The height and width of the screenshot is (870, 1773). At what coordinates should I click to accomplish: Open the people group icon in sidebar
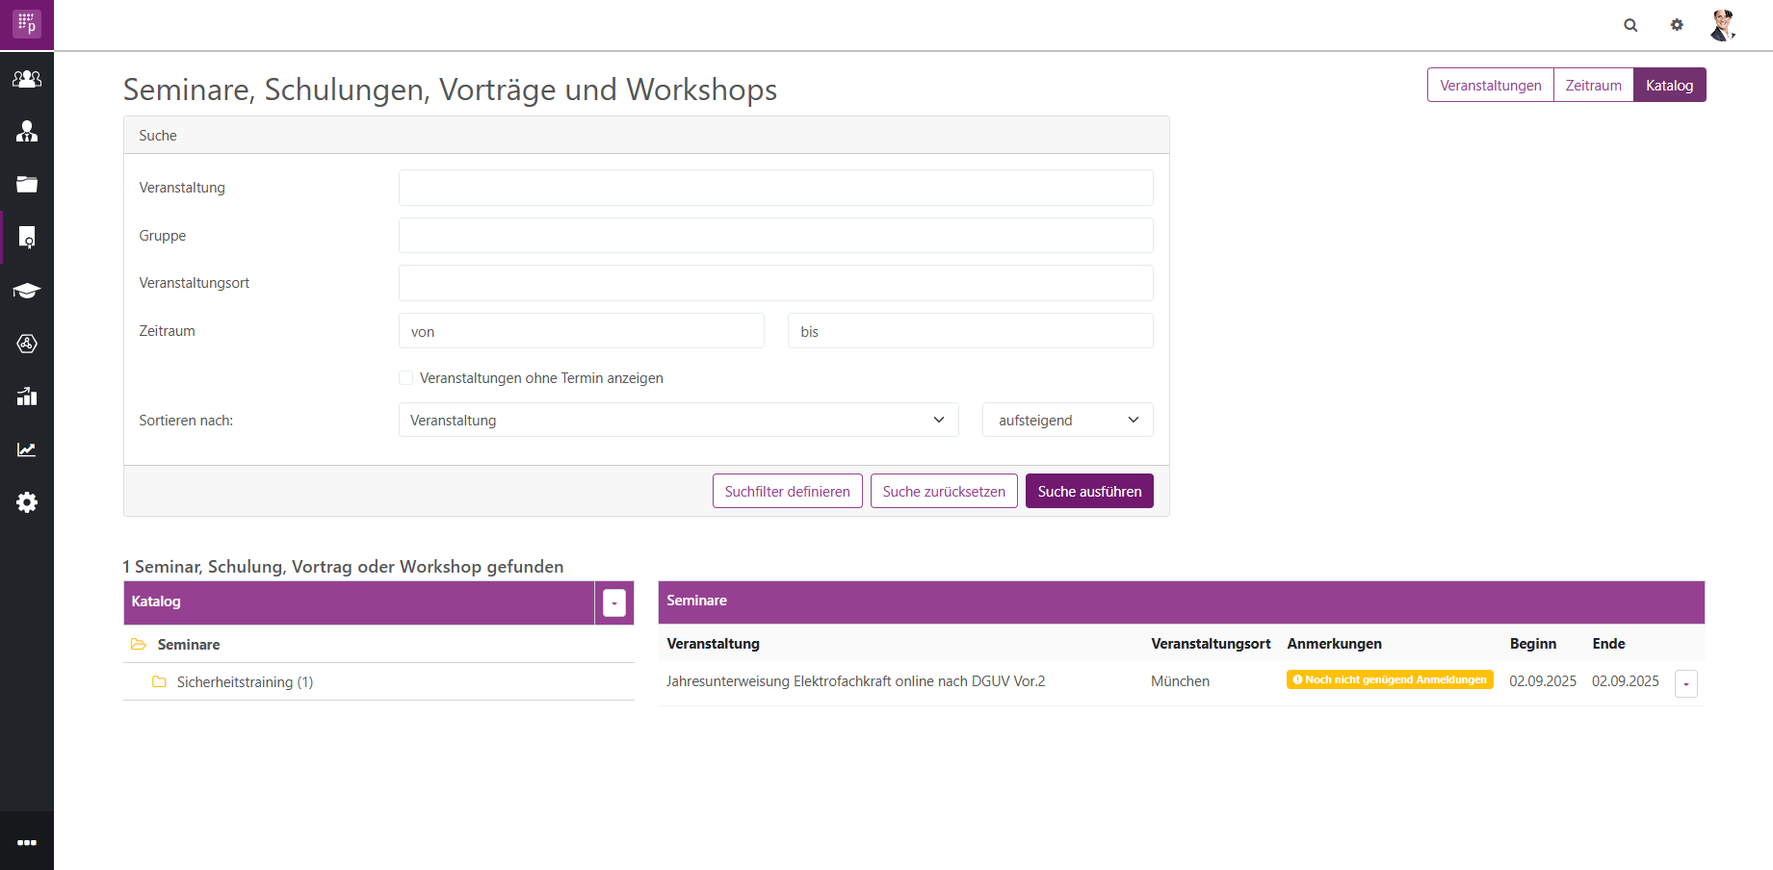point(27,79)
